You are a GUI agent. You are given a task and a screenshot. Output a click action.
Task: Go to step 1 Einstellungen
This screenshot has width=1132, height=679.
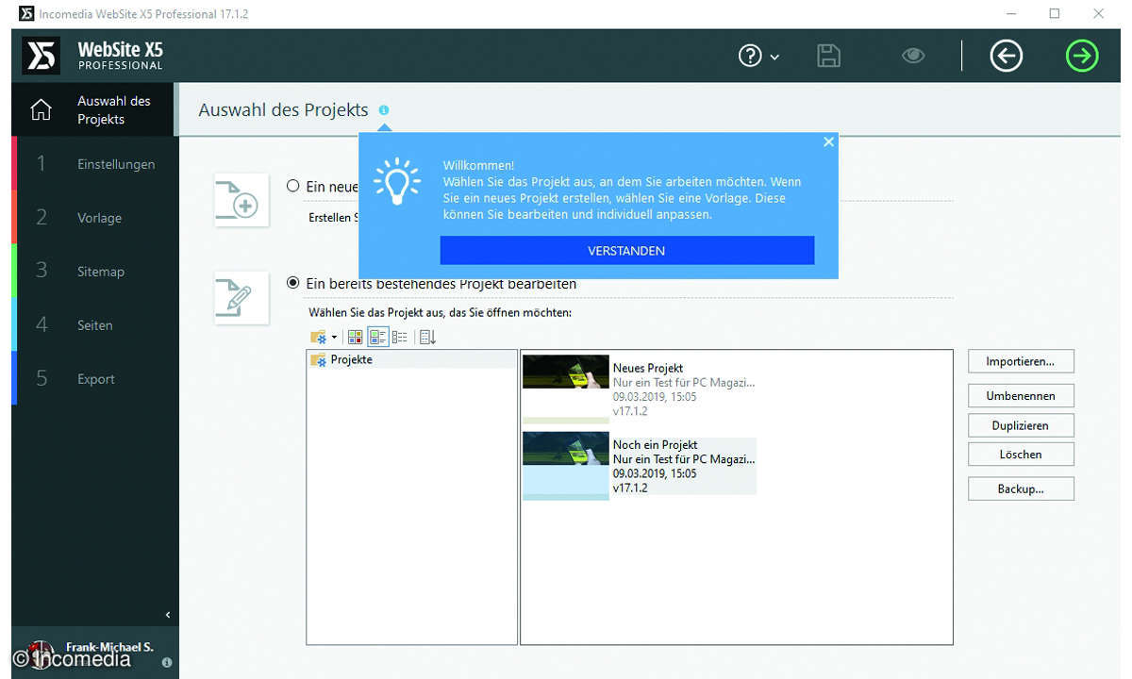click(x=94, y=164)
